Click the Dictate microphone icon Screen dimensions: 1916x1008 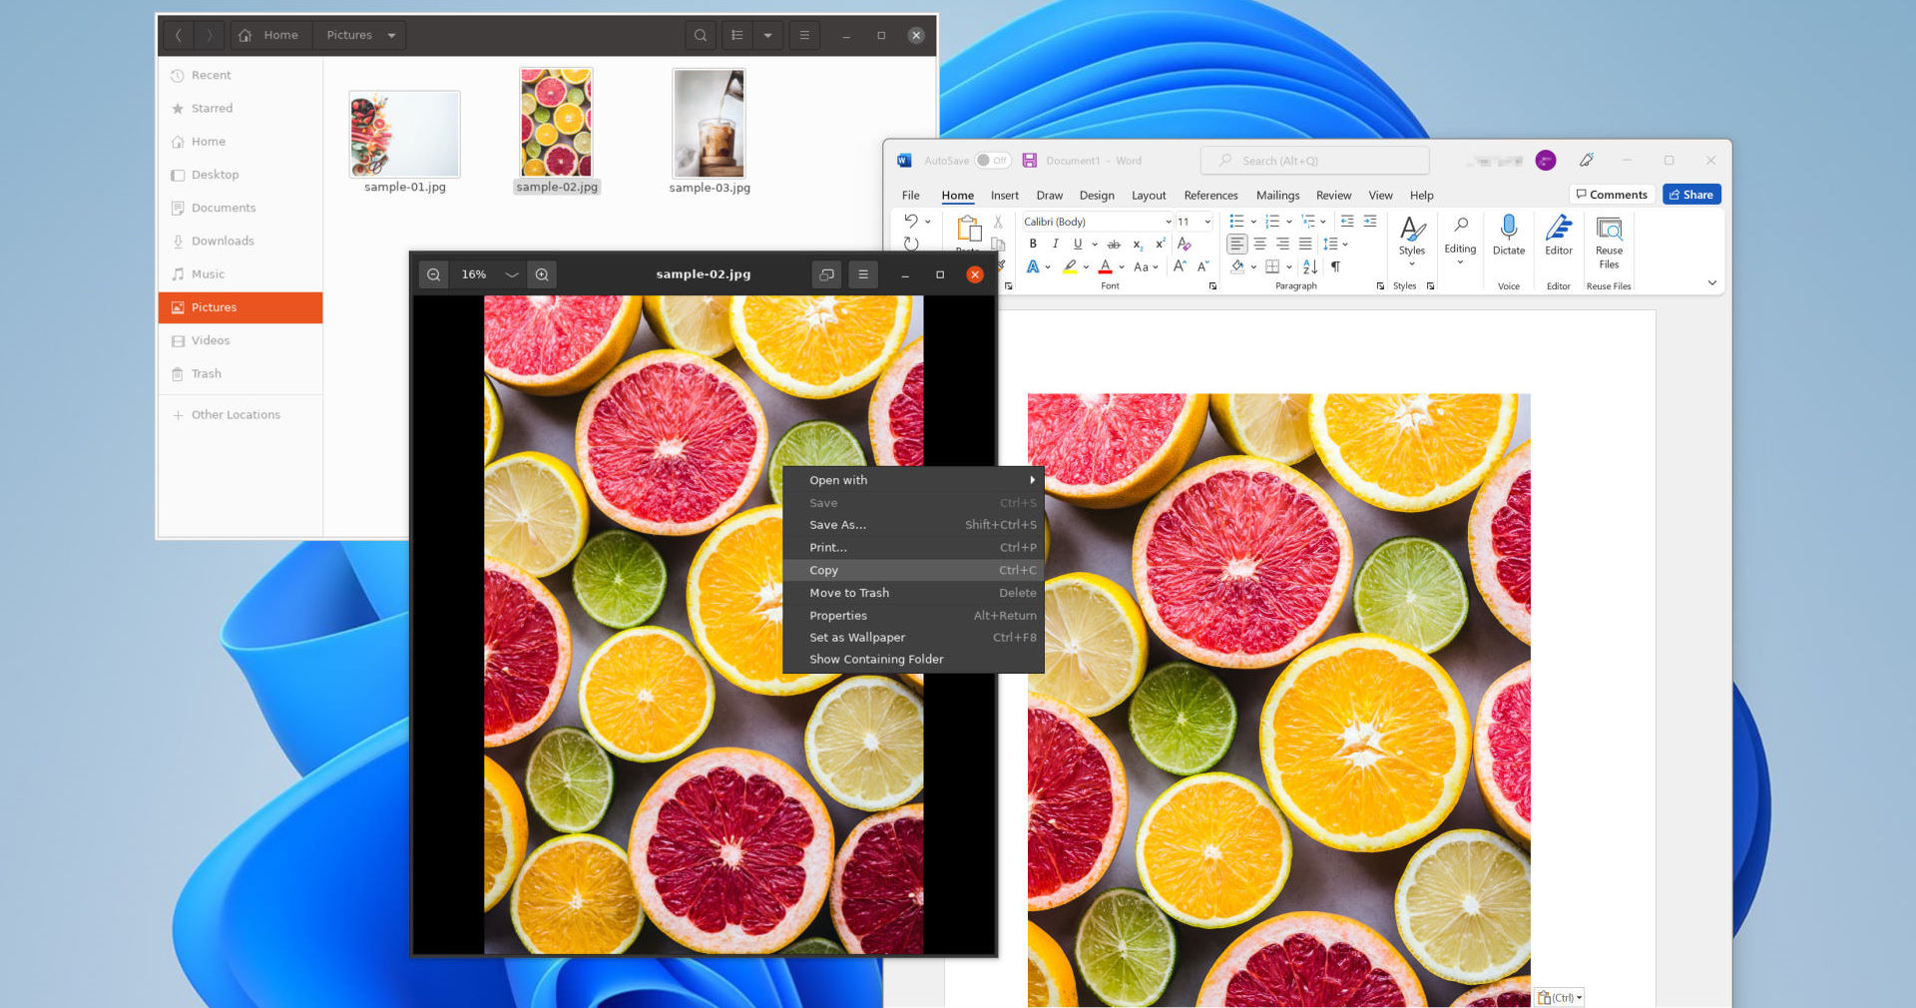coord(1508,229)
